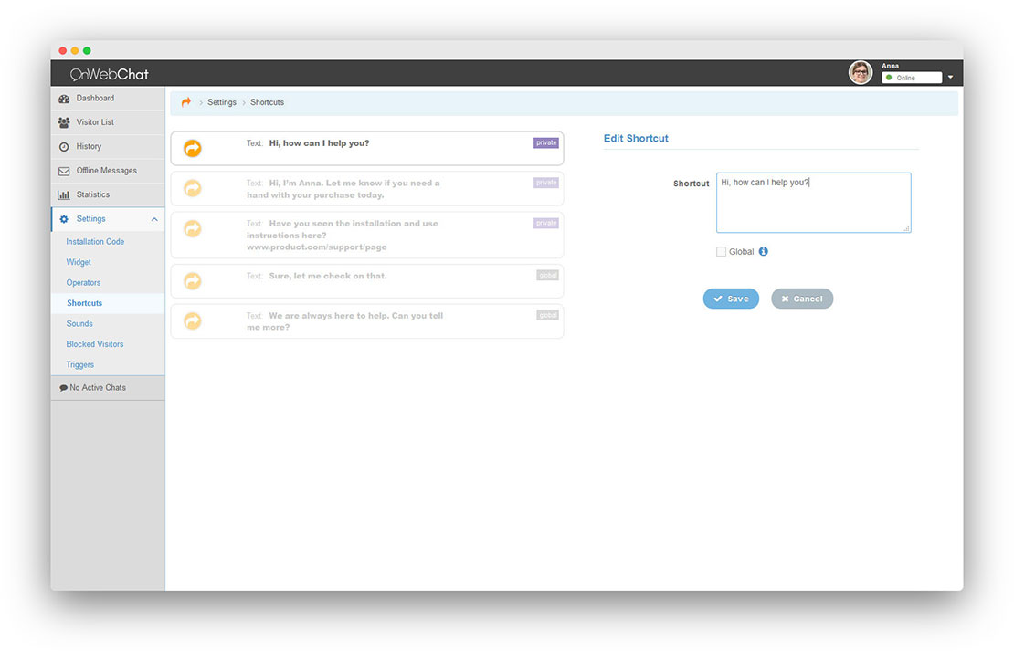Go to the Triggers settings page
The width and height of the screenshot is (1014, 651).
tap(79, 364)
